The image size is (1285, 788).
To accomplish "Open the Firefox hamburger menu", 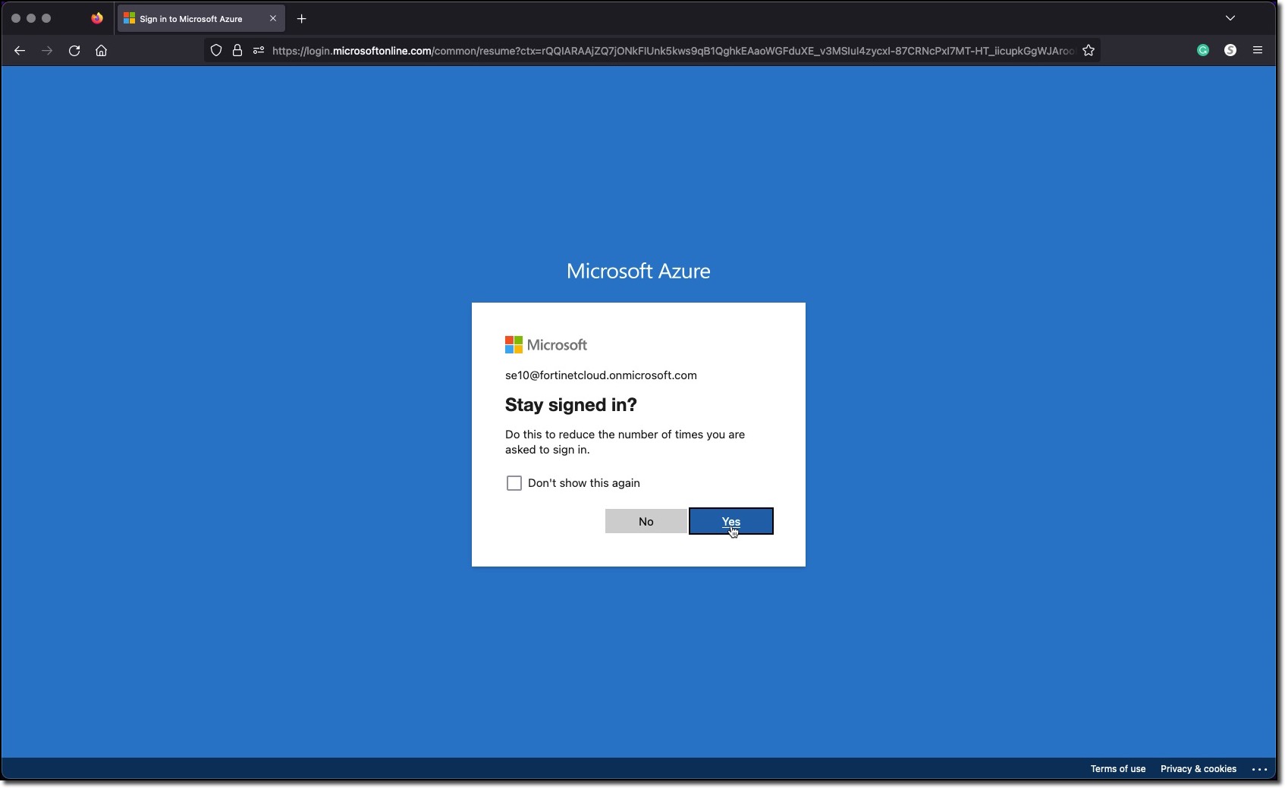I will pos(1258,50).
